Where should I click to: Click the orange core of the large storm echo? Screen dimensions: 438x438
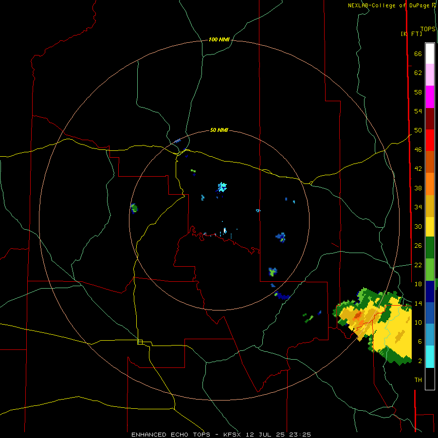357,316
